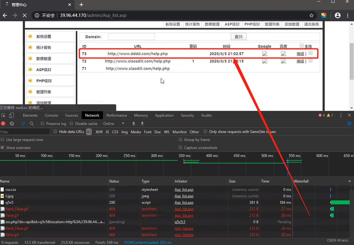Select 统计报告 in the left sidebar
Image resolution: width=354 pixels, height=245 pixels.
coord(50,48)
